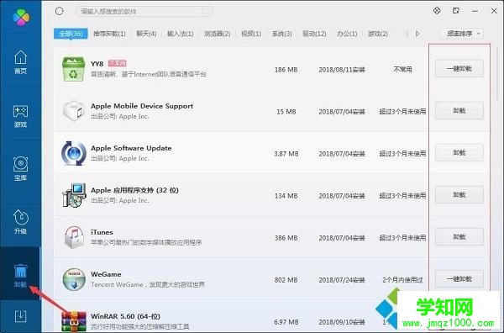Click the pink tag beside YY8
This screenshot has width=504, height=333.
[117, 63]
